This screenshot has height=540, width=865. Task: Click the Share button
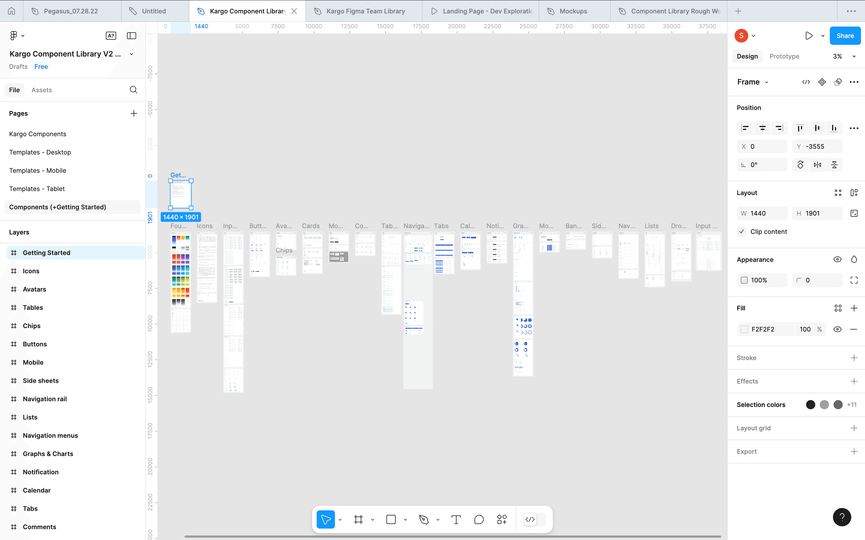click(845, 36)
